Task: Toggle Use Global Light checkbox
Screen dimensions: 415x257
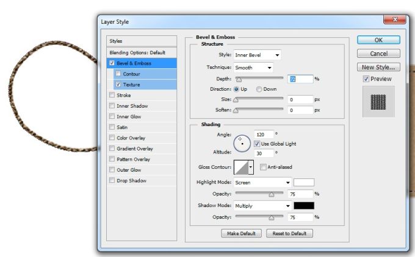Action: tap(257, 144)
